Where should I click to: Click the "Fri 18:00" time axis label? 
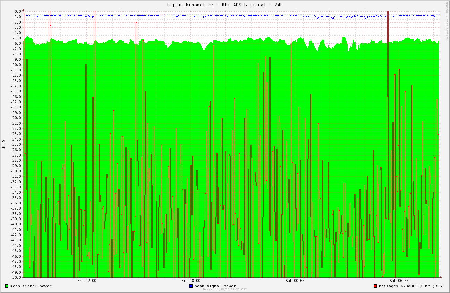(x=191, y=281)
